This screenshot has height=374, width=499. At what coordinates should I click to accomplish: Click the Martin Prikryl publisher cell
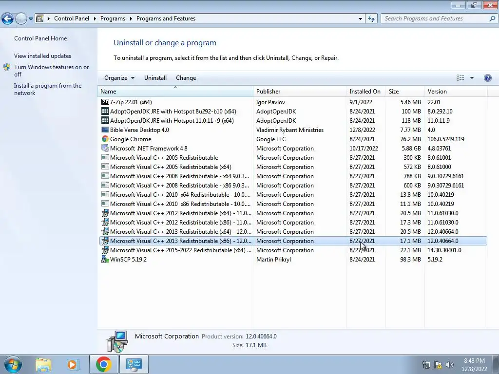pyautogui.click(x=273, y=259)
